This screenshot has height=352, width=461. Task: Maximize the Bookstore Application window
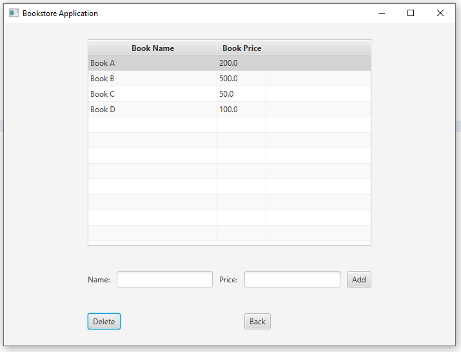click(411, 14)
